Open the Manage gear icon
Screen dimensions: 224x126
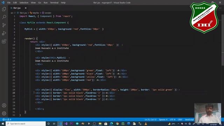(x=4, y=113)
